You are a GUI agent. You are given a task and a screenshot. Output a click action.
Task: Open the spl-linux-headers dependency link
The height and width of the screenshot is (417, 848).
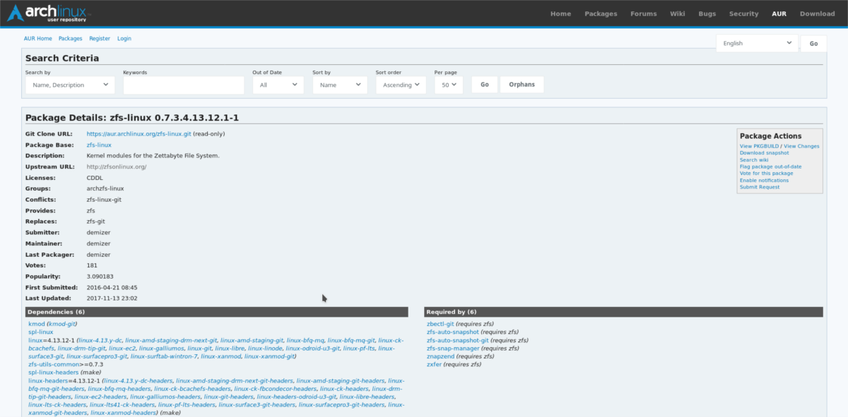coord(53,373)
